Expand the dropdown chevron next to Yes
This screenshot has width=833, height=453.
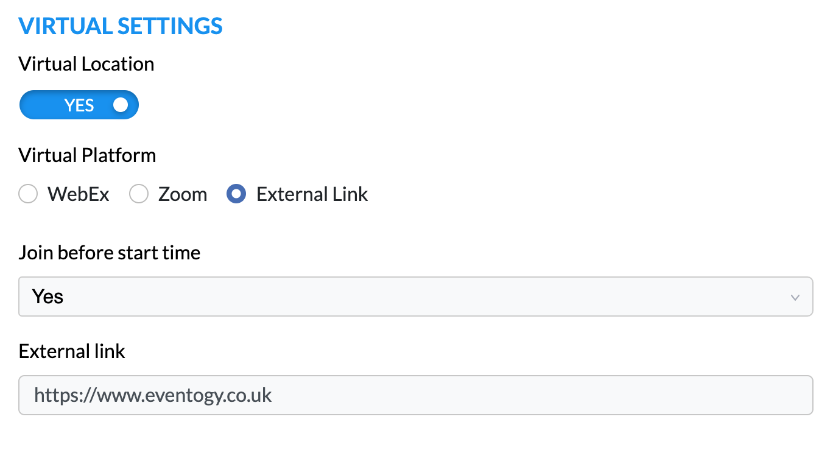[795, 297]
